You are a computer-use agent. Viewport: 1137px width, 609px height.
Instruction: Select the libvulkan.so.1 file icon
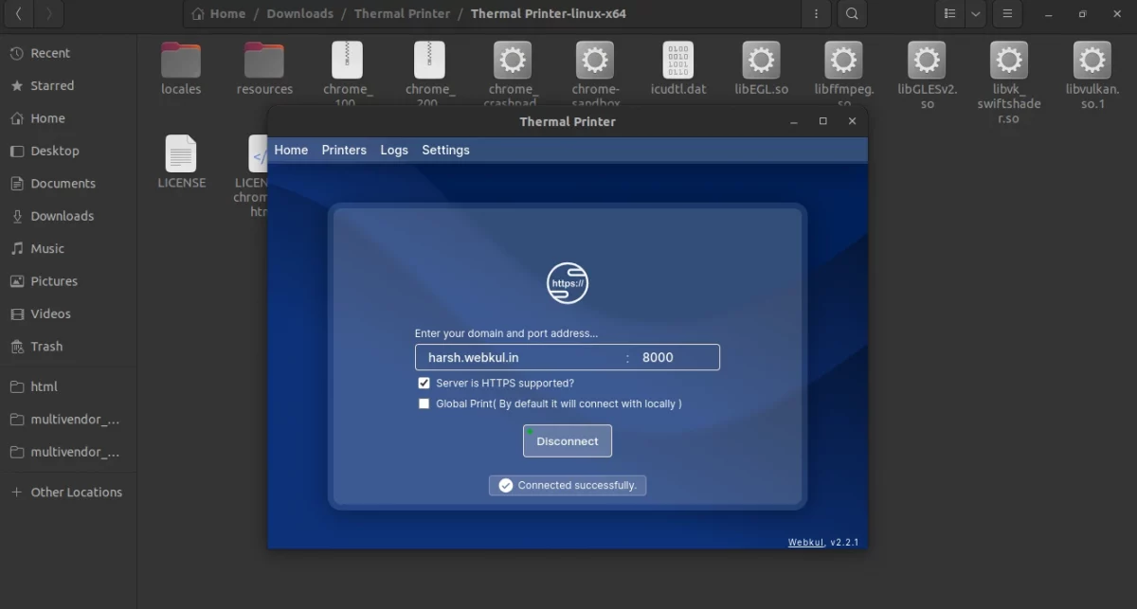pyautogui.click(x=1092, y=61)
